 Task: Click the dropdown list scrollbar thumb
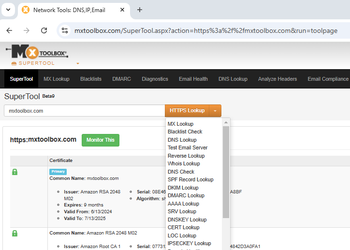226,172
